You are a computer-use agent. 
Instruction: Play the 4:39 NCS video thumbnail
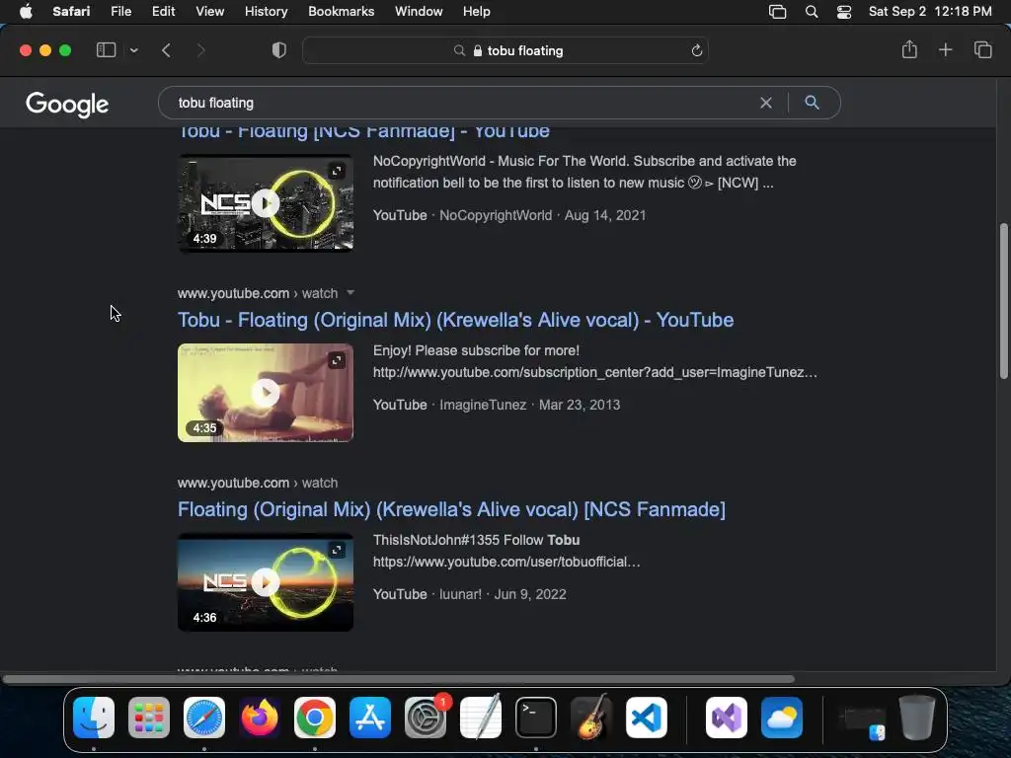tap(265, 203)
